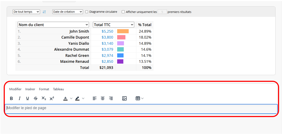282x134 pixels.
Task: Click the dark purple bar for Maxime Renaud
Action: [x=120, y=61]
